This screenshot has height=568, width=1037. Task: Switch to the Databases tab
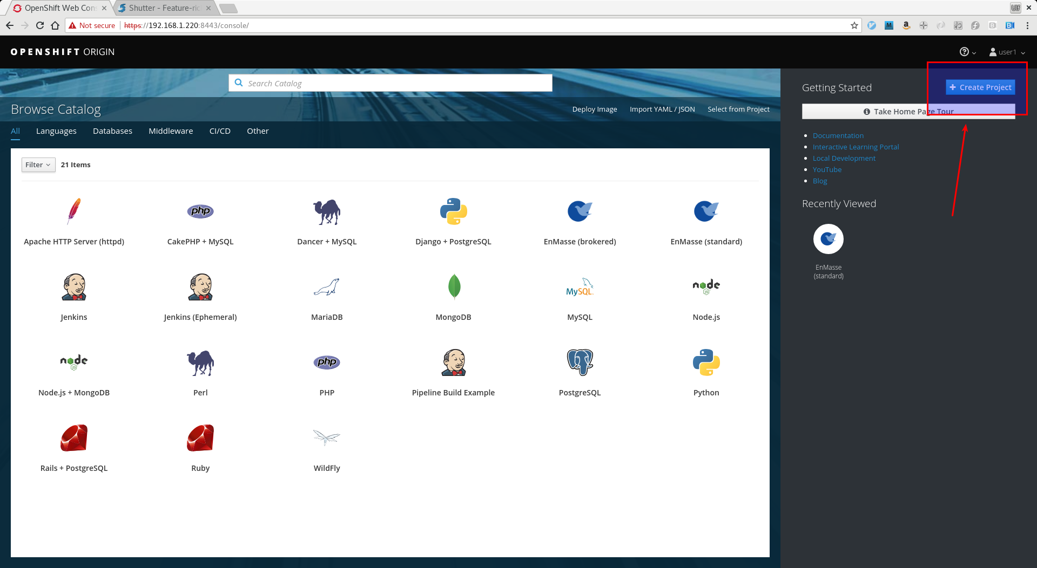point(112,131)
